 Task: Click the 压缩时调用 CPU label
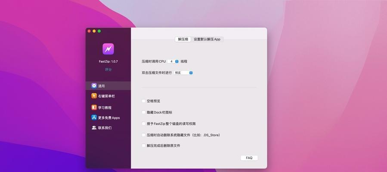click(x=154, y=61)
